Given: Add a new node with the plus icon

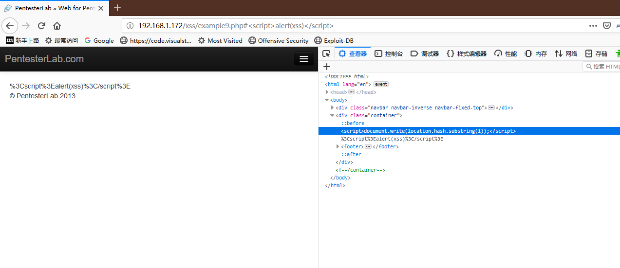Looking at the screenshot, I should click(327, 67).
